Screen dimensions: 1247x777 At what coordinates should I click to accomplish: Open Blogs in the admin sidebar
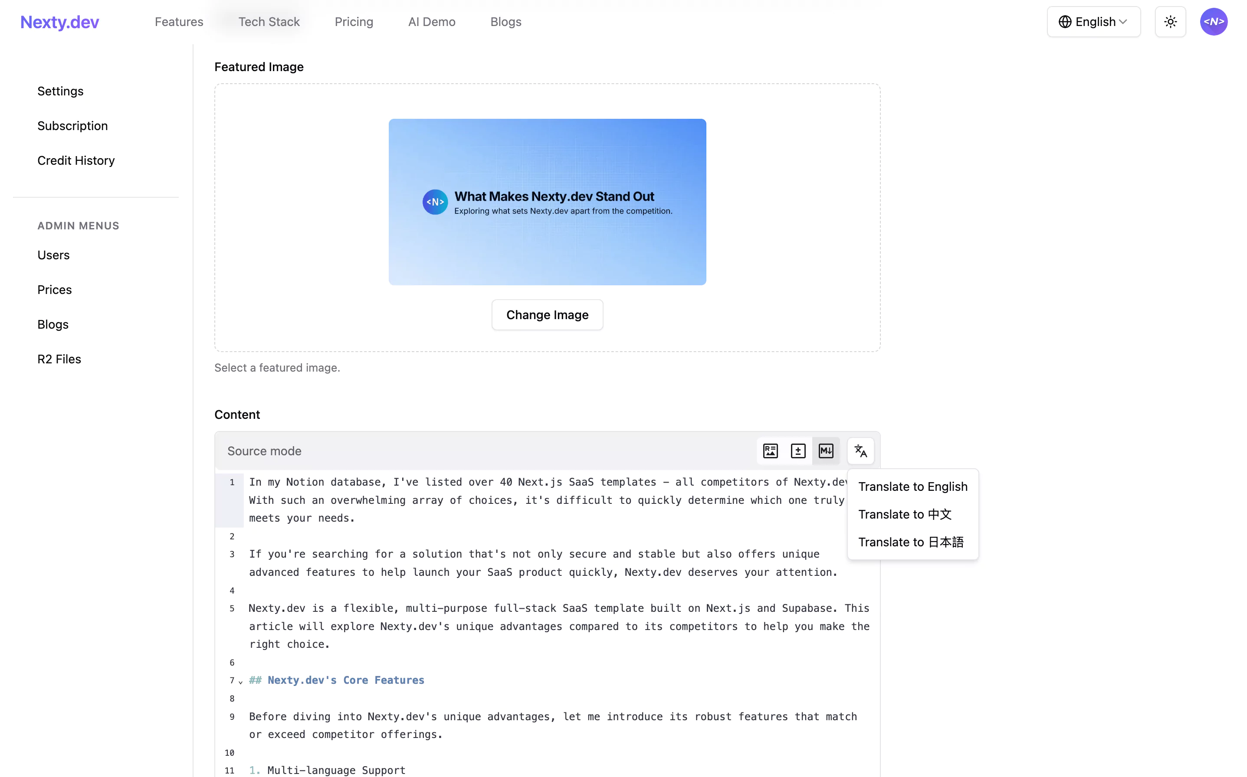pos(53,324)
